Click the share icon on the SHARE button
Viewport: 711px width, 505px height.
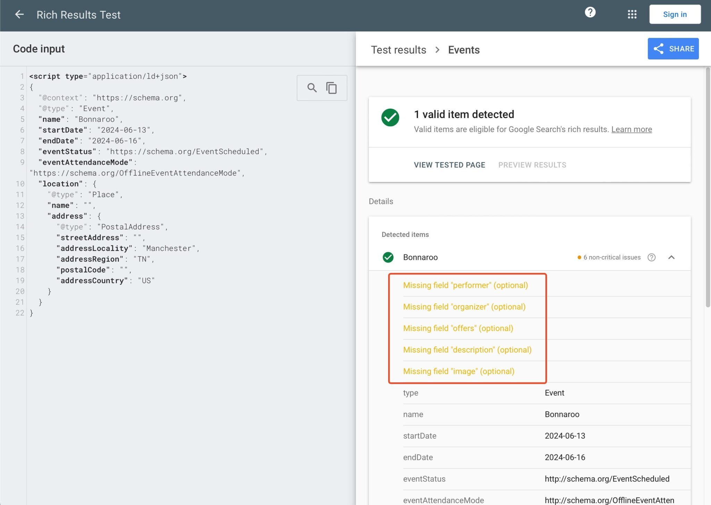pos(659,49)
